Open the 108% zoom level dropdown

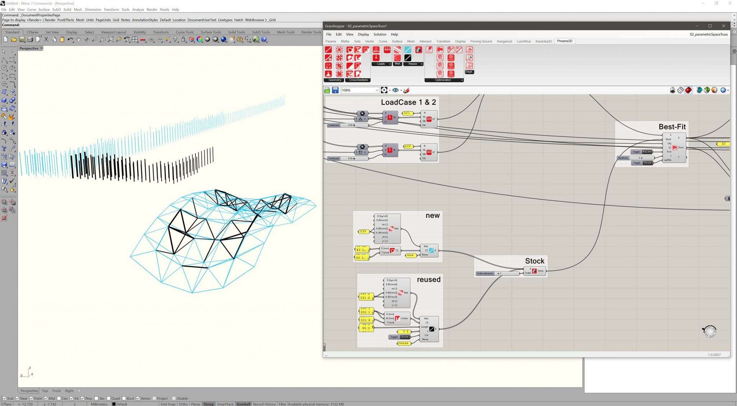[x=376, y=90]
